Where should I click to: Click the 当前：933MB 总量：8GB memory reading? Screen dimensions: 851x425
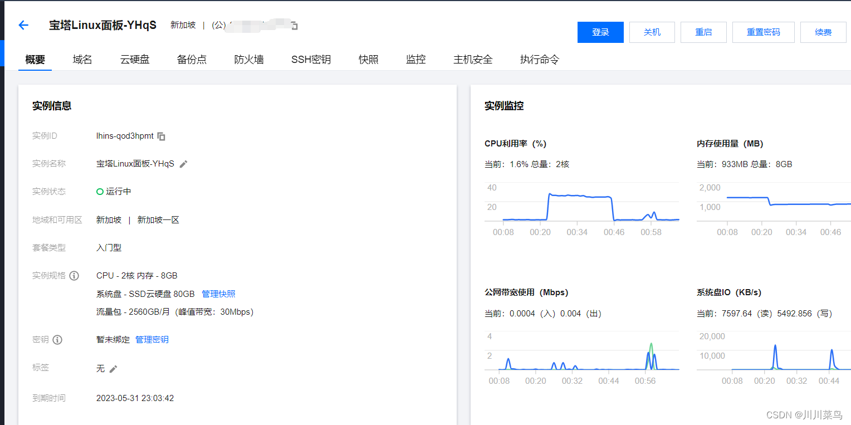point(744,164)
